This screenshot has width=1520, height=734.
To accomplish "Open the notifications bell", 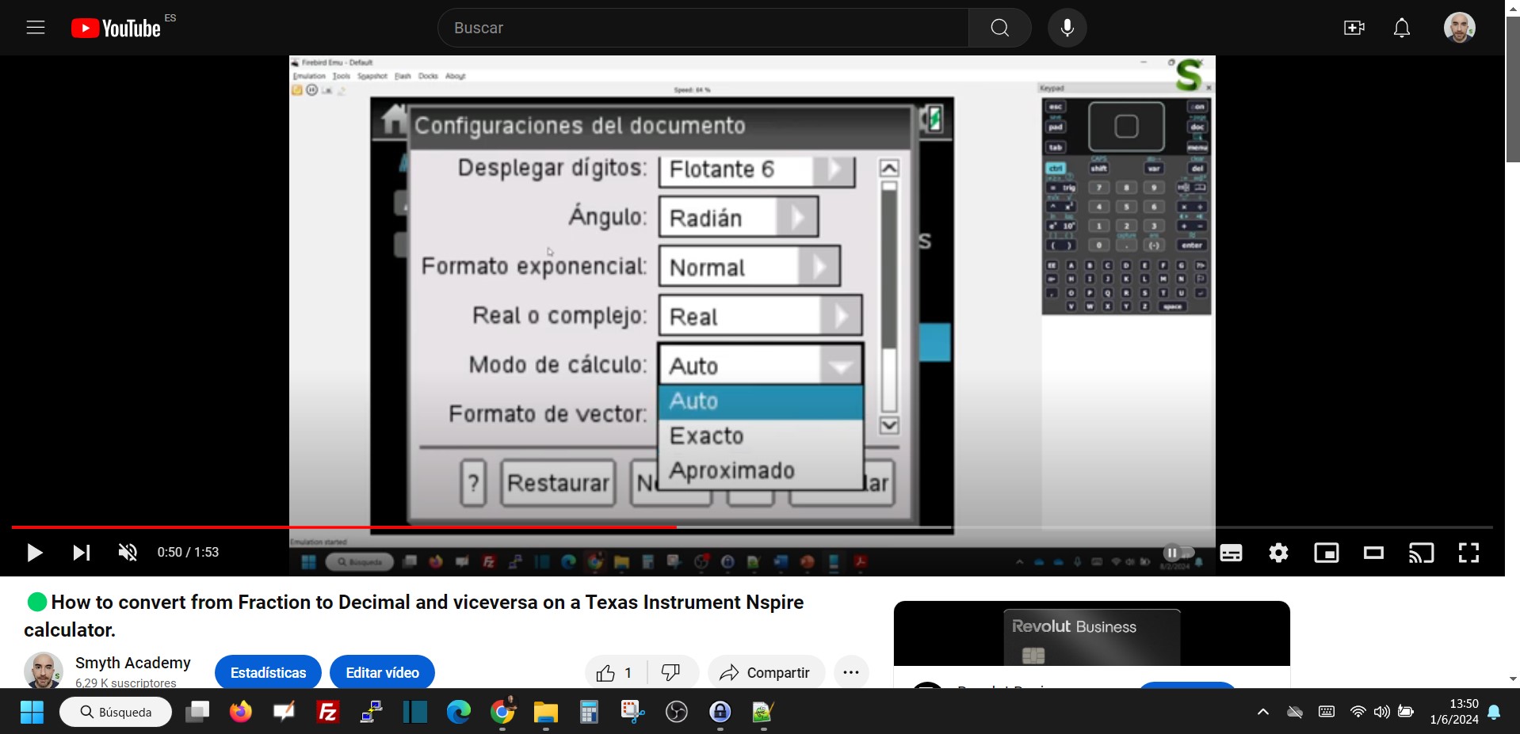I will click(1401, 28).
